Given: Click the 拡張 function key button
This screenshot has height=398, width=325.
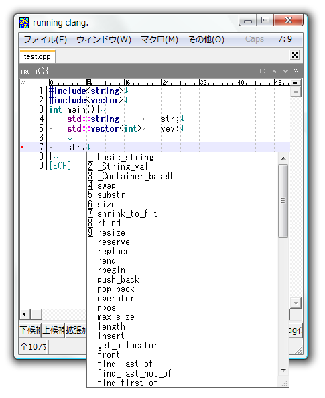Looking at the screenshot, I should click(x=76, y=330).
